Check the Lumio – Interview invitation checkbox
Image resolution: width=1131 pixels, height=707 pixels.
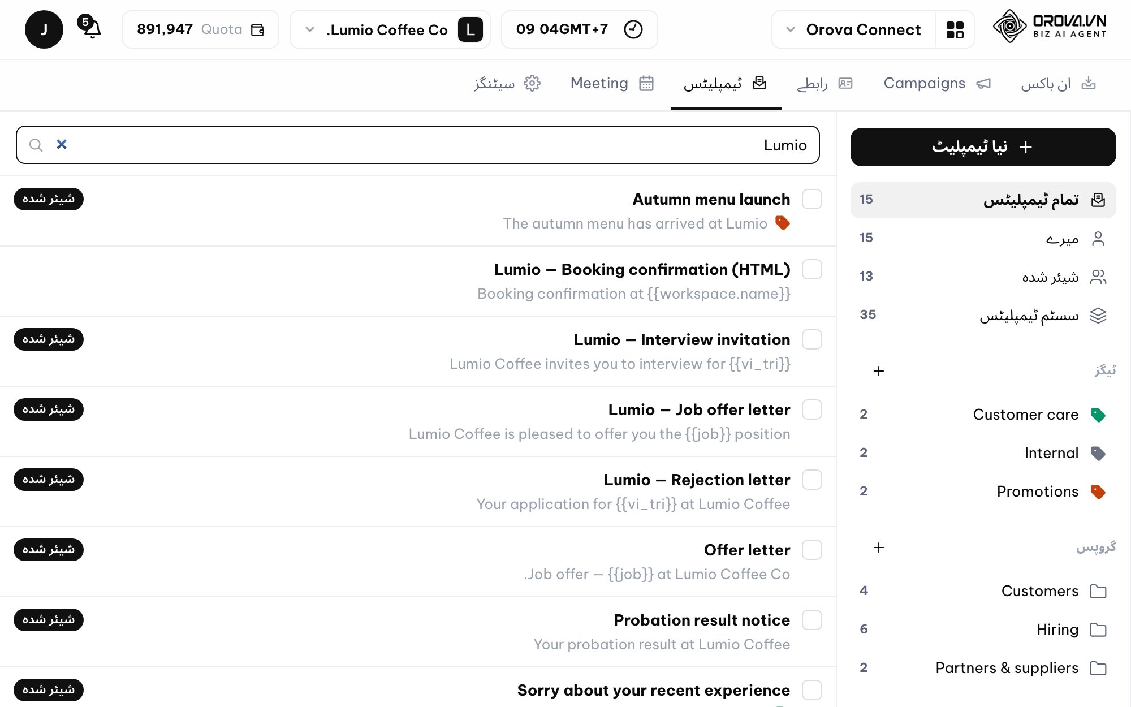coord(812,339)
